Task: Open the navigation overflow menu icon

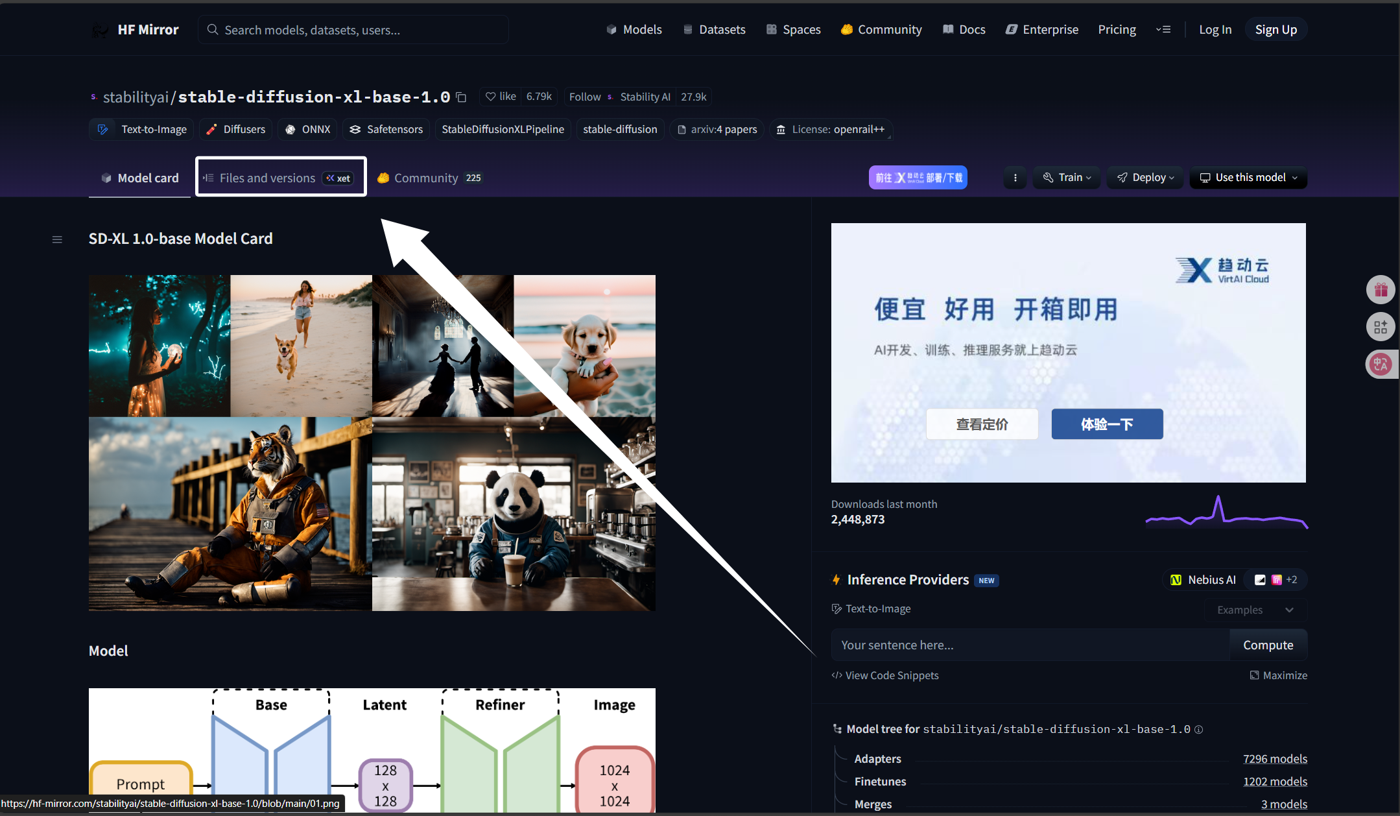Action: 1163,29
